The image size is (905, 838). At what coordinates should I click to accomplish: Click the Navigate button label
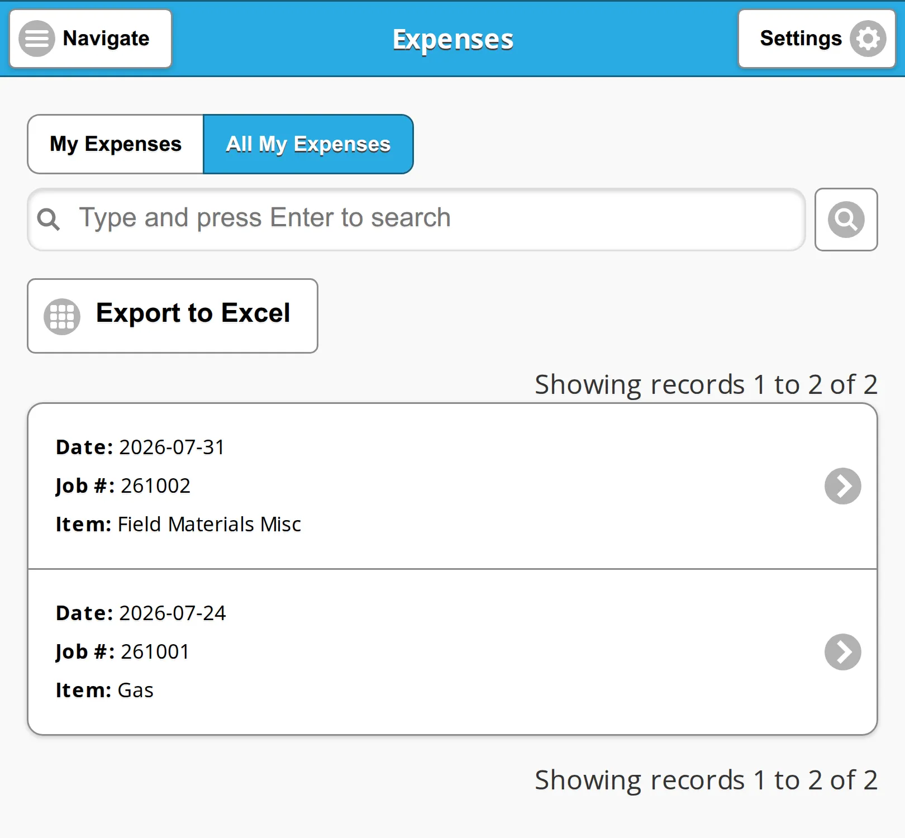pos(106,39)
